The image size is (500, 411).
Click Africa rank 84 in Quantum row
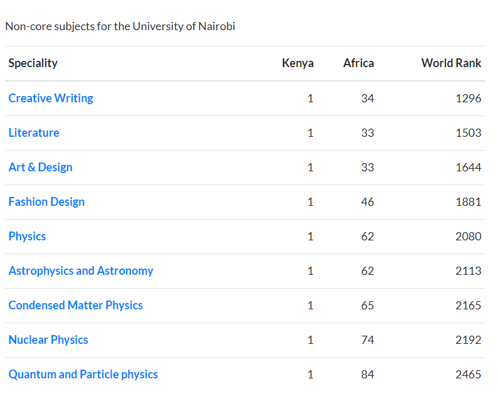point(368,375)
